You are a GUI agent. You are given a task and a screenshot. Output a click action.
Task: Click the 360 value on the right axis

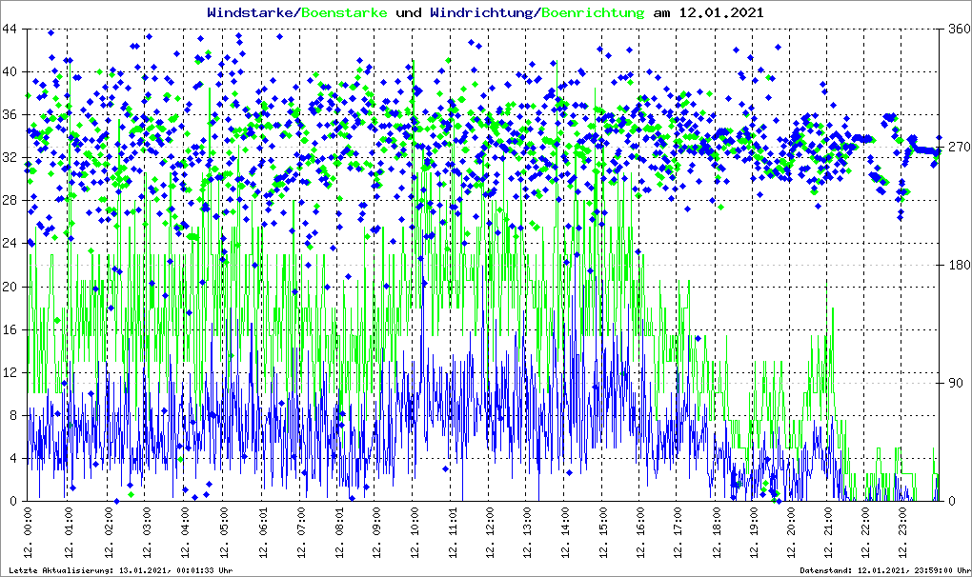click(957, 29)
